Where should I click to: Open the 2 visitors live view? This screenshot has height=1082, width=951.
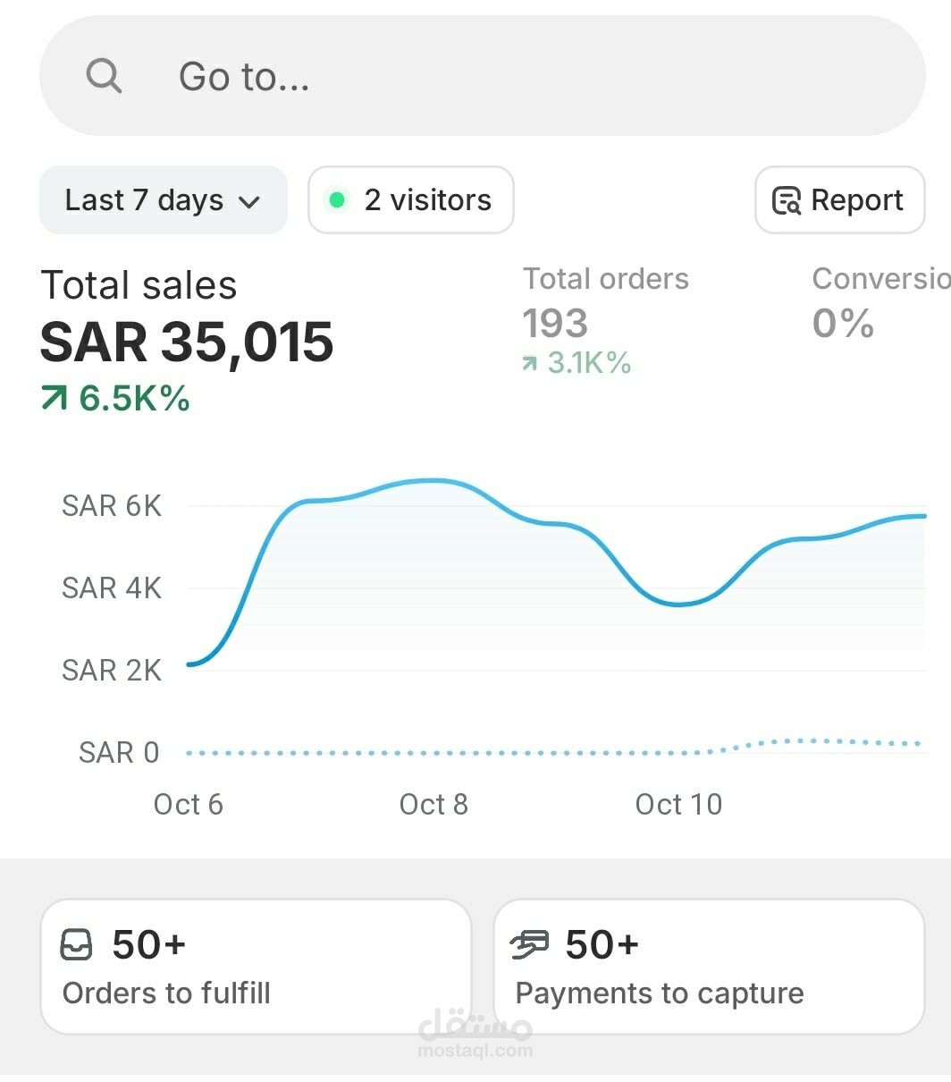click(411, 200)
